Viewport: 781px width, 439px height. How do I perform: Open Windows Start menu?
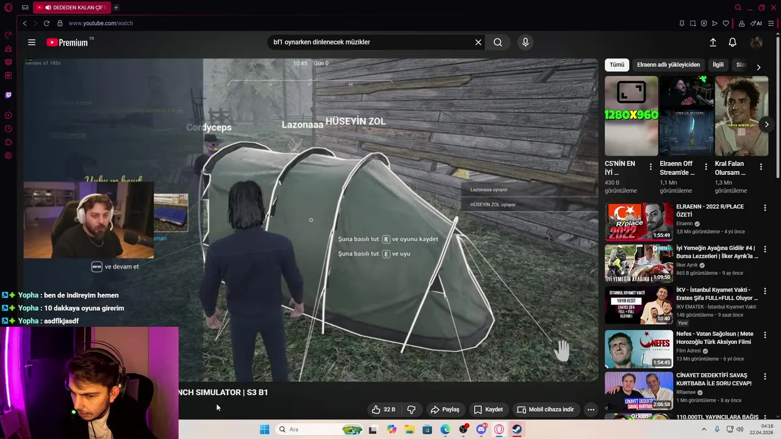264,429
